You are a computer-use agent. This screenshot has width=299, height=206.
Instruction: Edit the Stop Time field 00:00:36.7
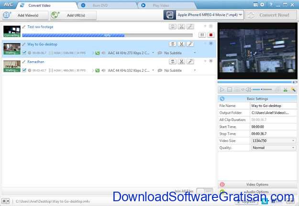[x=273, y=134]
